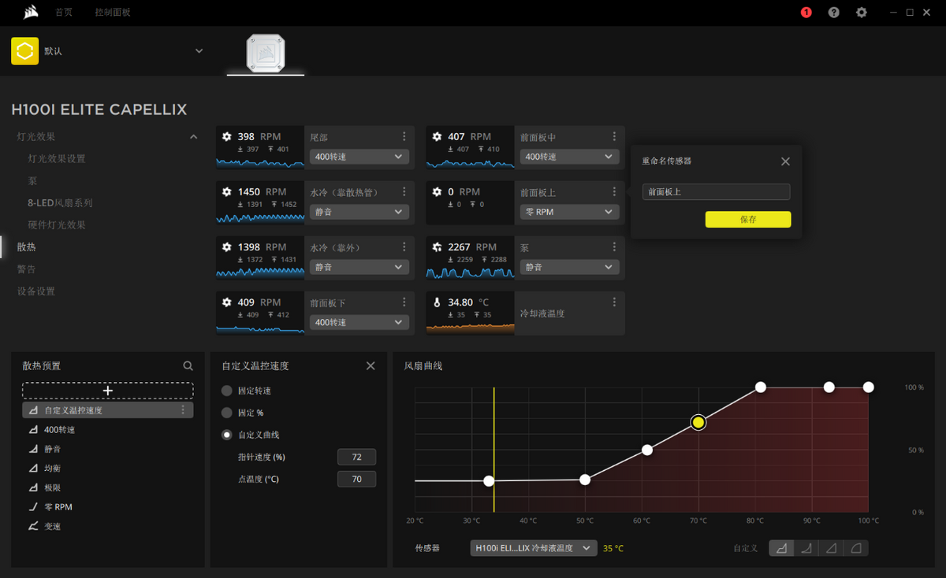Click the 点温度 (°C) value field

click(x=356, y=480)
